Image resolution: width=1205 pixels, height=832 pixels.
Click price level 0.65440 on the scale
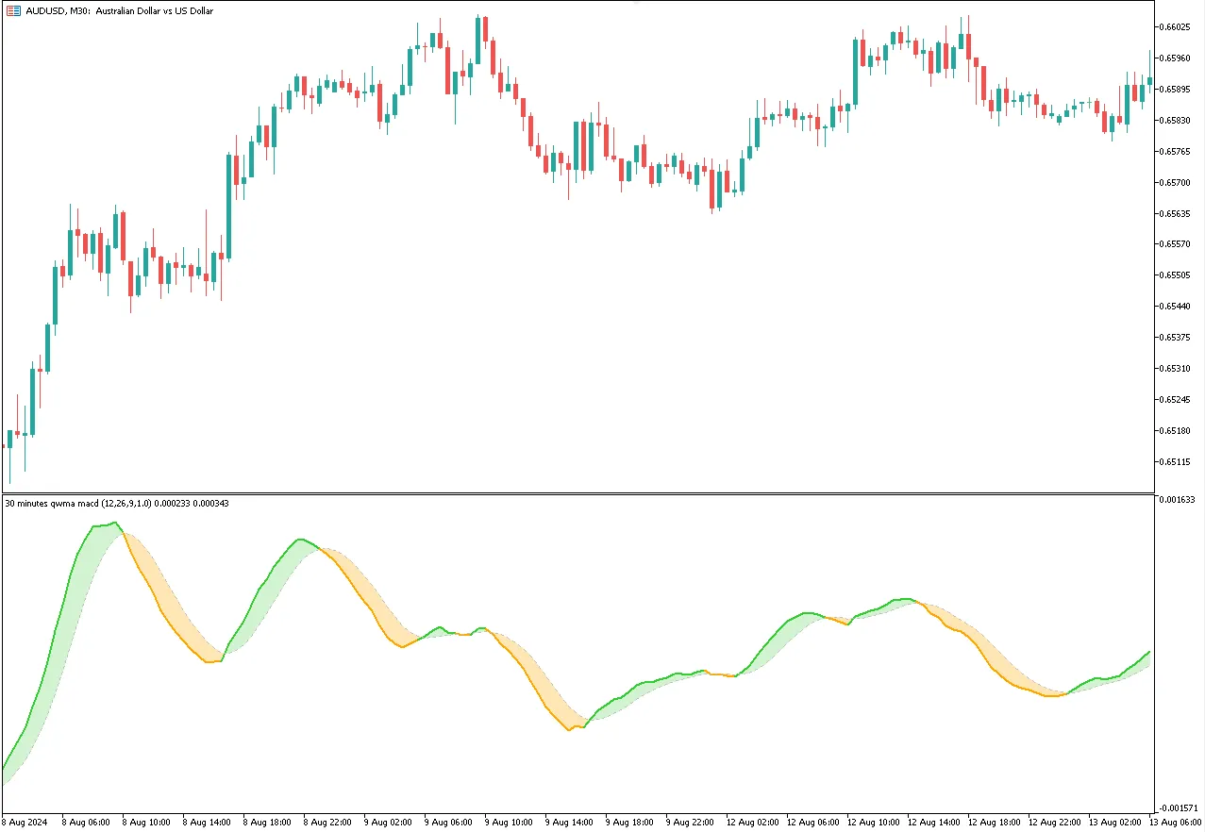click(1177, 307)
